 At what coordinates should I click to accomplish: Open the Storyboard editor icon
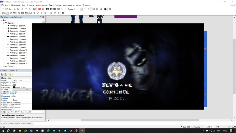(x=47, y=9)
